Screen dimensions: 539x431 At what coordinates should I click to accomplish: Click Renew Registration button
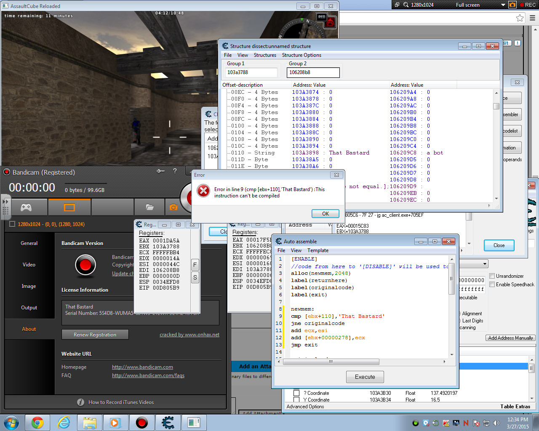[x=95, y=335]
